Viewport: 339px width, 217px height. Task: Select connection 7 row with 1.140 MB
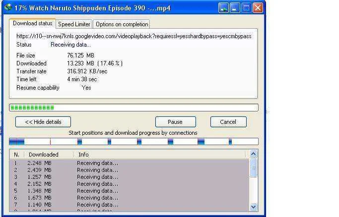coord(129,205)
